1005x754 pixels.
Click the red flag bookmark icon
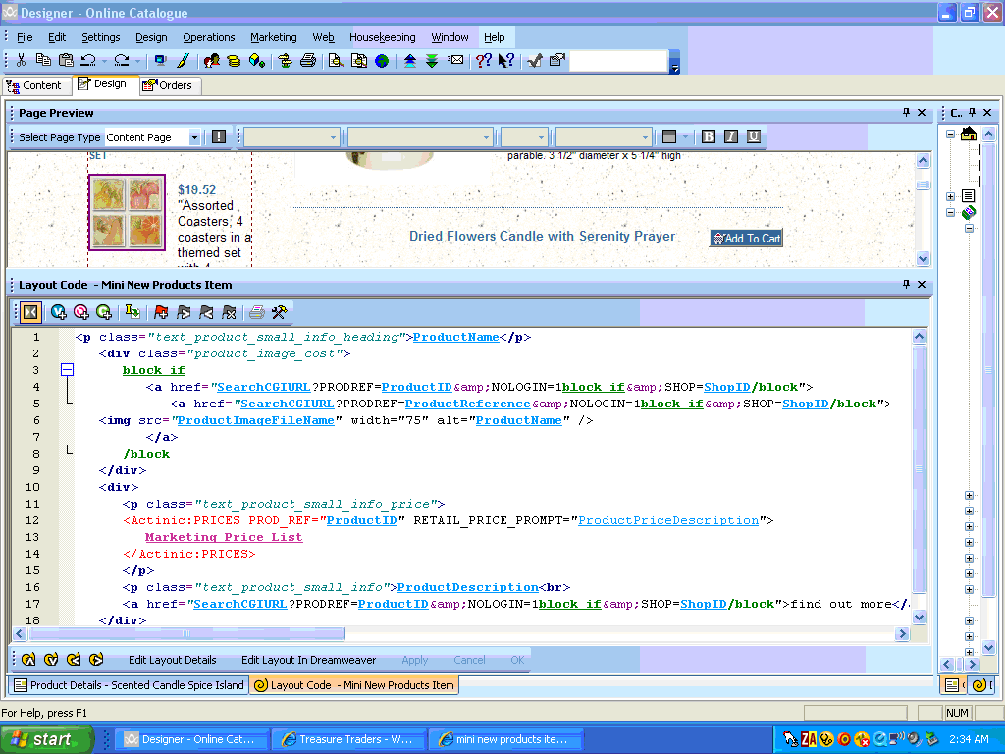pyautogui.click(x=161, y=312)
